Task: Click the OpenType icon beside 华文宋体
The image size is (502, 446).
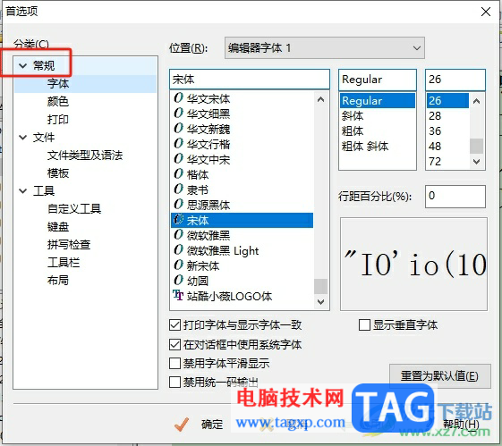Action: pos(178,97)
